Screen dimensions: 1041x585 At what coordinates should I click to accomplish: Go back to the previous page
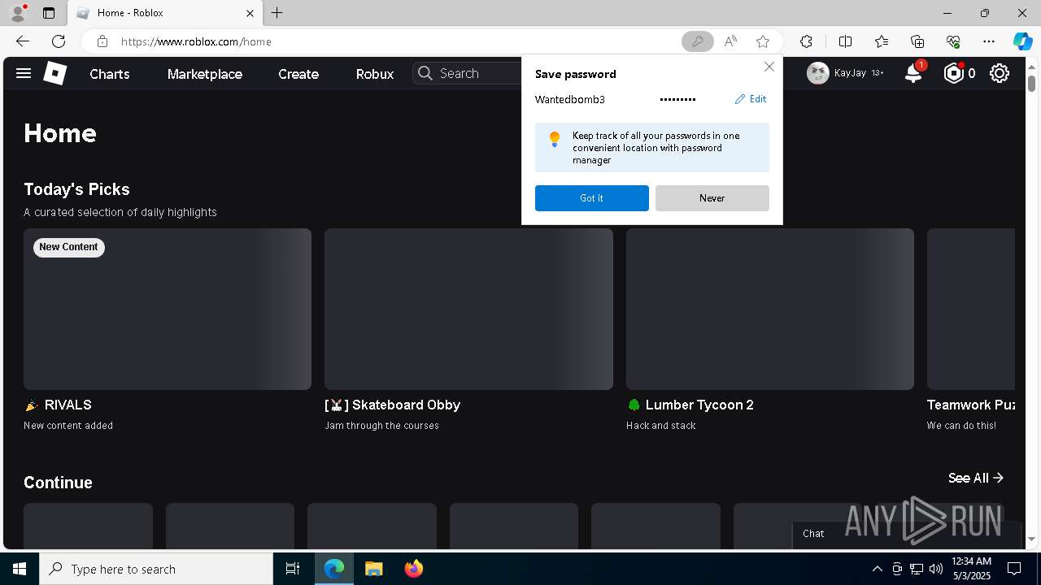23,41
